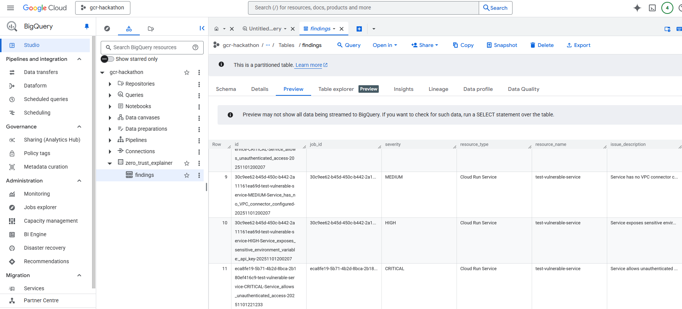Star the gcr-hackathon project
682x309 pixels.
point(187,72)
